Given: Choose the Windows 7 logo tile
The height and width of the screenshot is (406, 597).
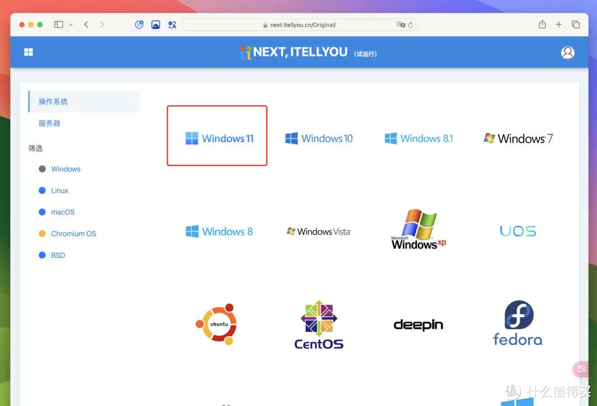Looking at the screenshot, I should coord(518,138).
